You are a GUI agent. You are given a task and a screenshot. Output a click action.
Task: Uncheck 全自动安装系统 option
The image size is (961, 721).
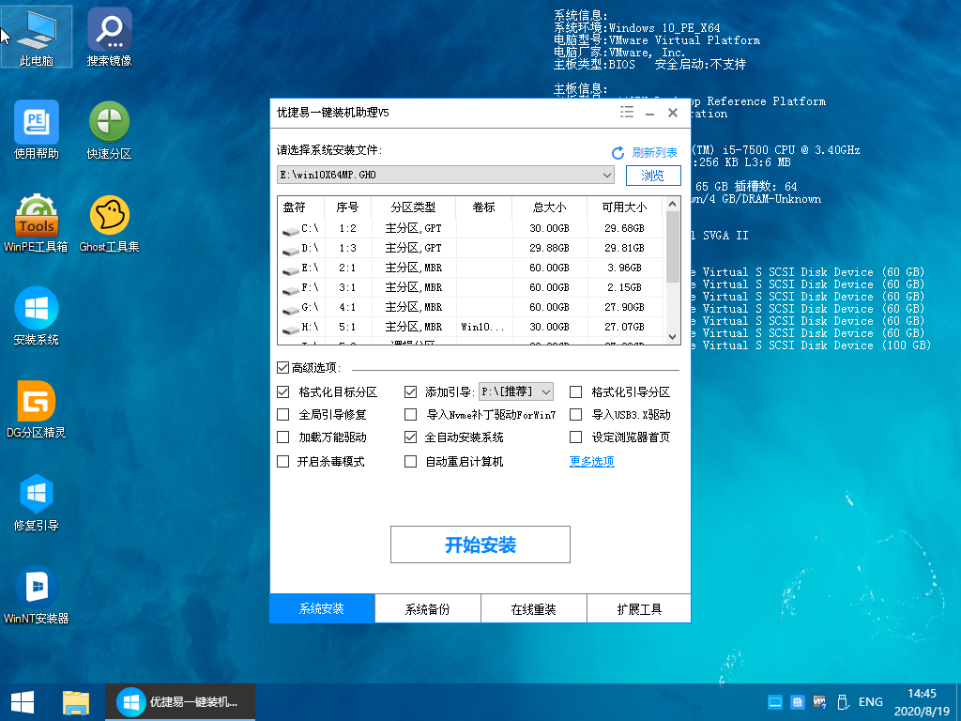tap(411, 437)
